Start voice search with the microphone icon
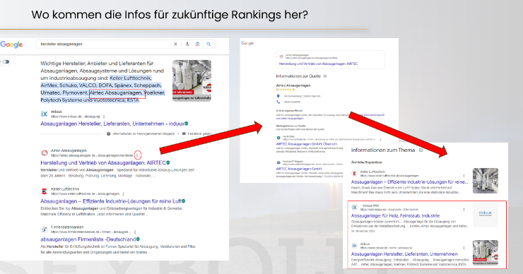 187,44
